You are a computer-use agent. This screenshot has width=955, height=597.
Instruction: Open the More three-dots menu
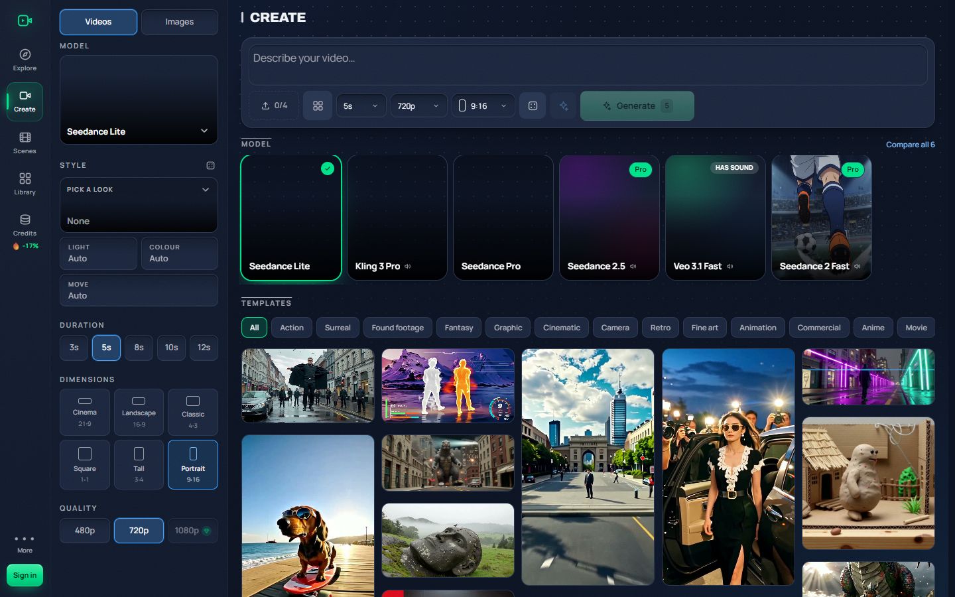pyautogui.click(x=25, y=543)
